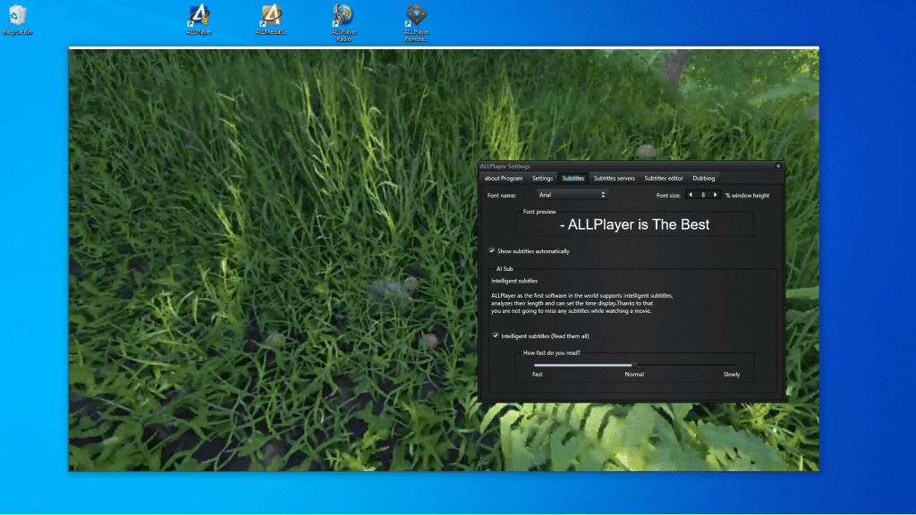This screenshot has height=515, width=916.
Task: Click the % window height label
Action: point(747,196)
